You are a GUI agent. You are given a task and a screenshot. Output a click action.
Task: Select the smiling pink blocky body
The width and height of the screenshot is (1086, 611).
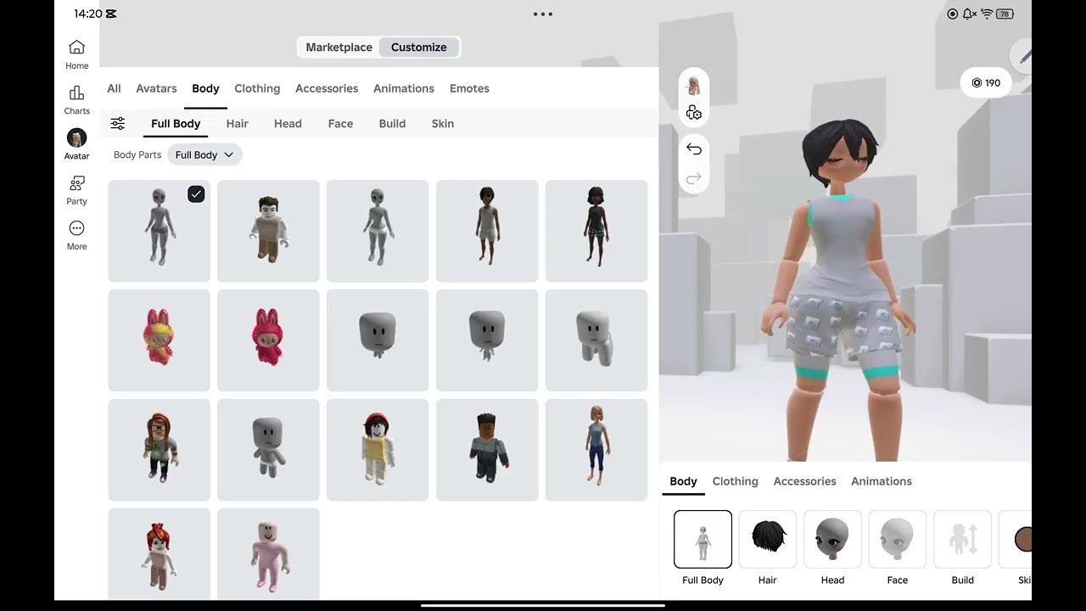coord(268,554)
